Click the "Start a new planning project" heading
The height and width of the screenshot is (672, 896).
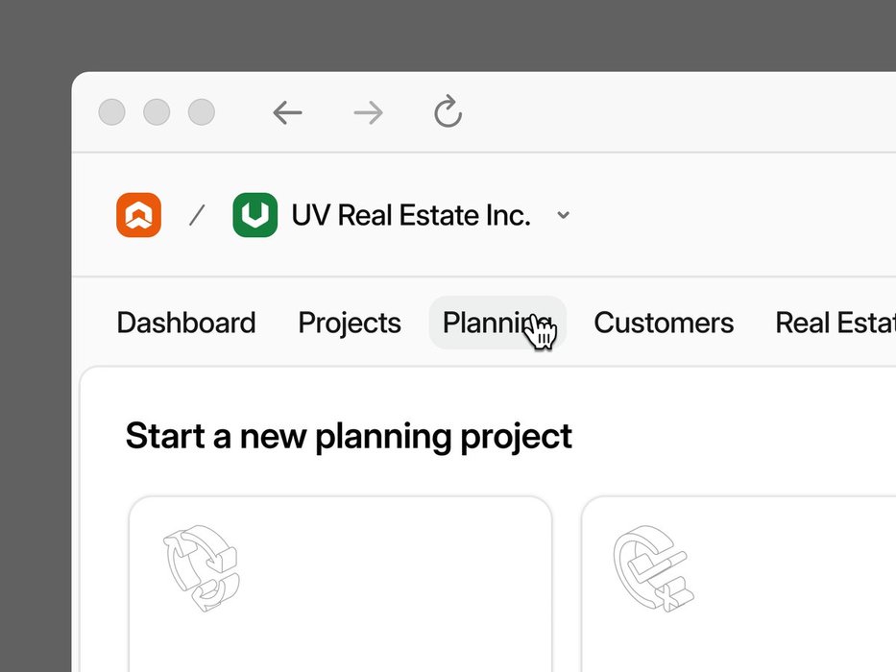click(x=349, y=436)
